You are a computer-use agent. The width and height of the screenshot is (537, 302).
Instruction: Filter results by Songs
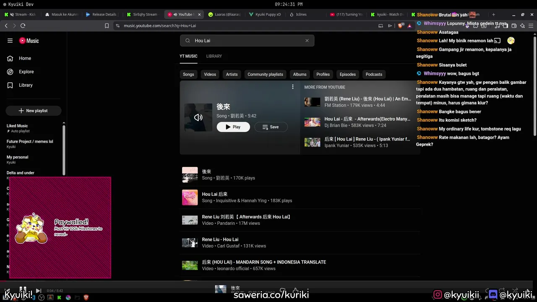pos(188,74)
